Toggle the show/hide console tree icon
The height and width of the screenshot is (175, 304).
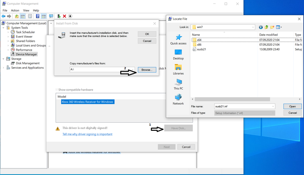(23, 16)
